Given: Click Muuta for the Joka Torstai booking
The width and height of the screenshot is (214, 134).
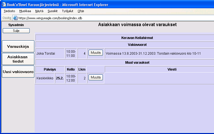Looking at the screenshot, I should click(x=95, y=53).
